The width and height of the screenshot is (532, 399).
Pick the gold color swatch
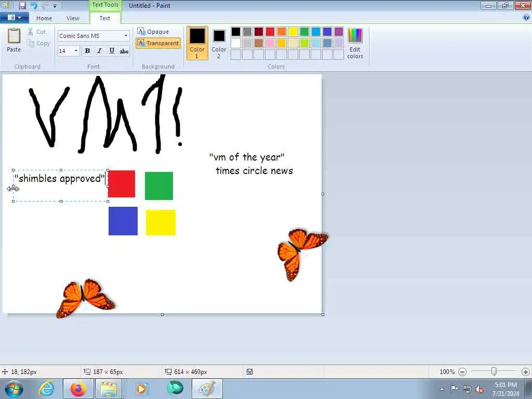282,43
